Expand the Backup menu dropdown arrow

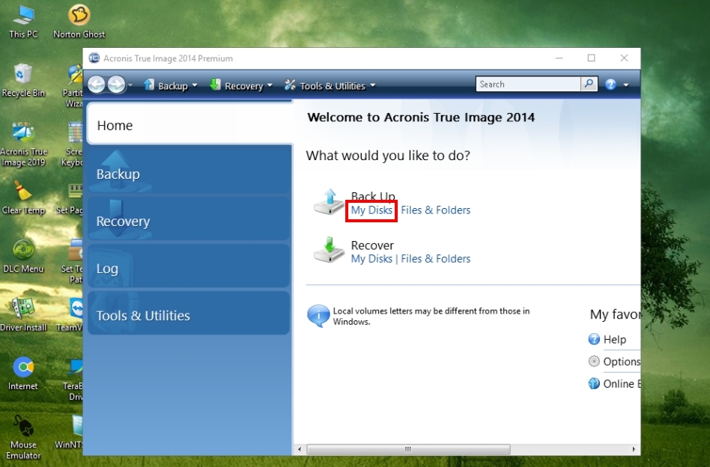click(x=195, y=85)
